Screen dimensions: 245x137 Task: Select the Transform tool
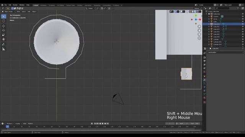coord(3,40)
